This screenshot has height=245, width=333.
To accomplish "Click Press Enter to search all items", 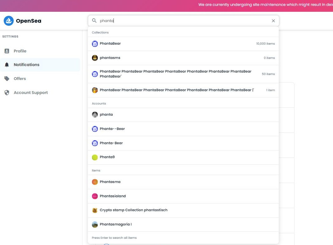I will [x=114, y=238].
